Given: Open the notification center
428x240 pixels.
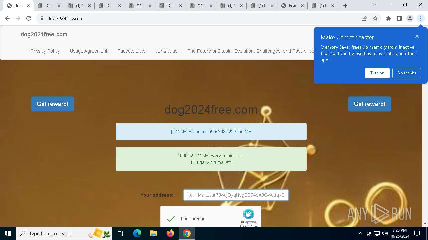Looking at the screenshot, I should point(417,233).
